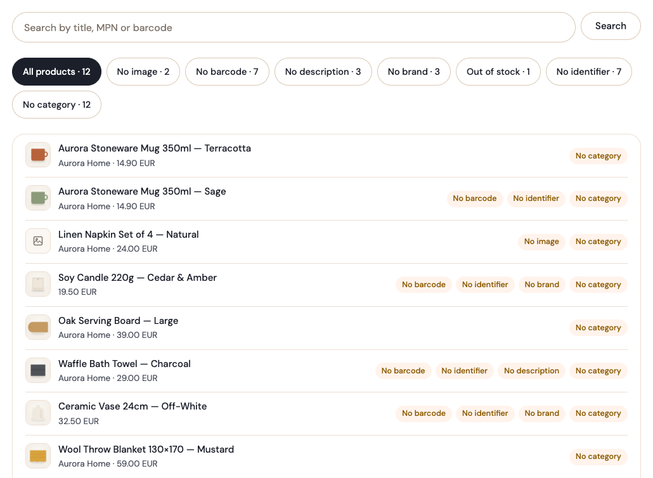Click No brand tag on Ceramic Vase row
Viewport: 653px width, 478px height.
coord(542,413)
